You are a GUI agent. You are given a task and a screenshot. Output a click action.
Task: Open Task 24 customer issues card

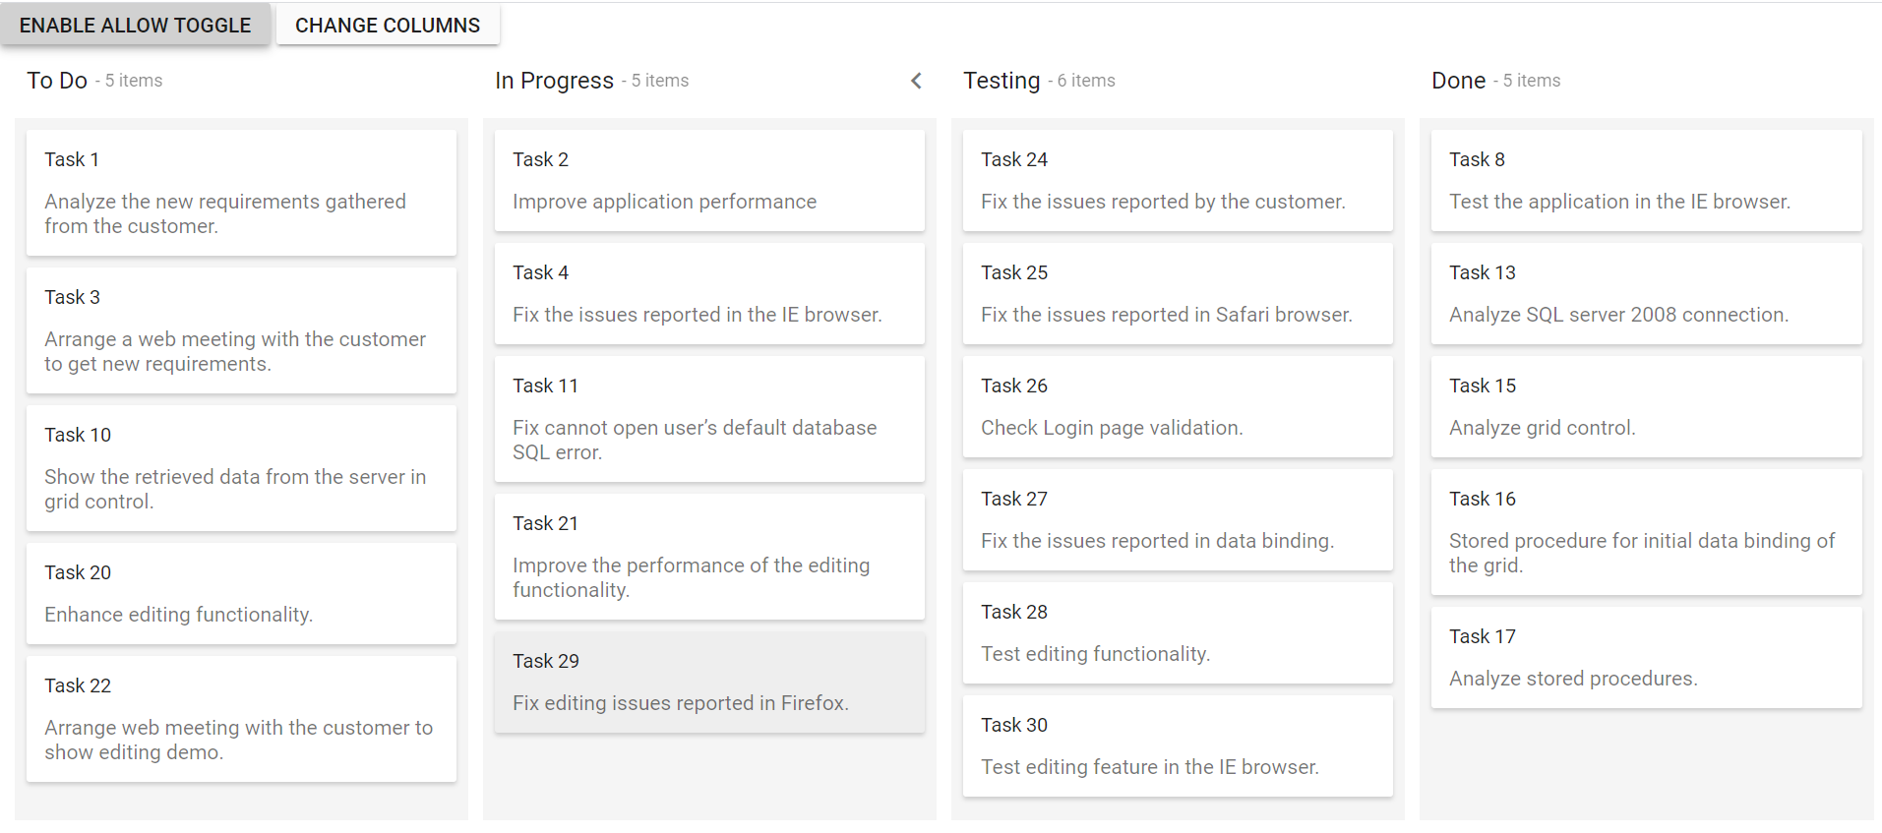(1177, 180)
